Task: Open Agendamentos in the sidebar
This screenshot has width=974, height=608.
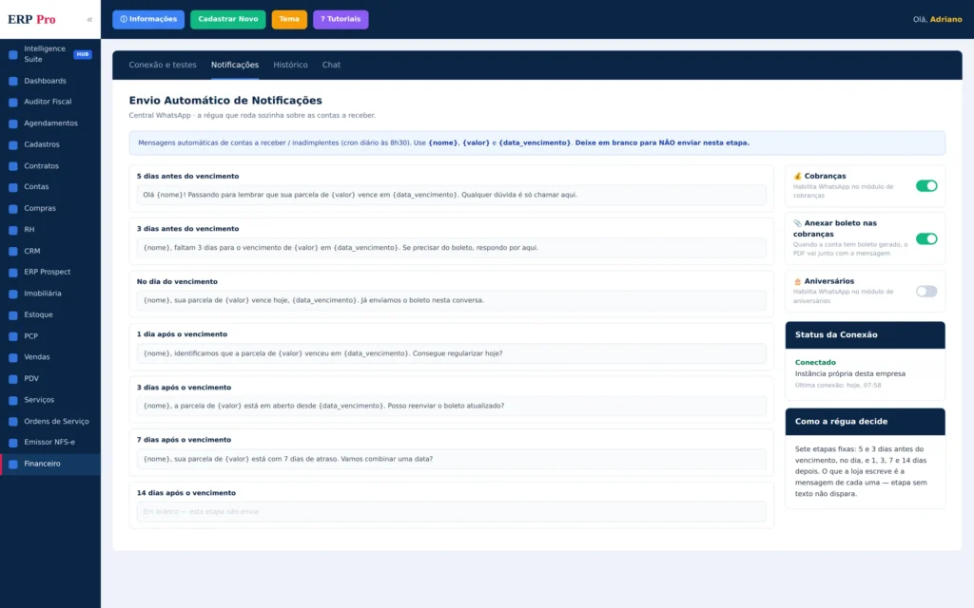Action: (50, 123)
